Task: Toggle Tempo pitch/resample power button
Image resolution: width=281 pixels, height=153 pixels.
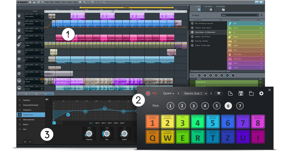Action: [20, 105]
